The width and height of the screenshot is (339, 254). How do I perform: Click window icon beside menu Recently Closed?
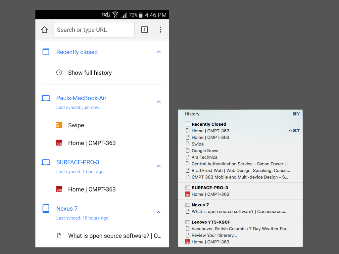(188, 124)
